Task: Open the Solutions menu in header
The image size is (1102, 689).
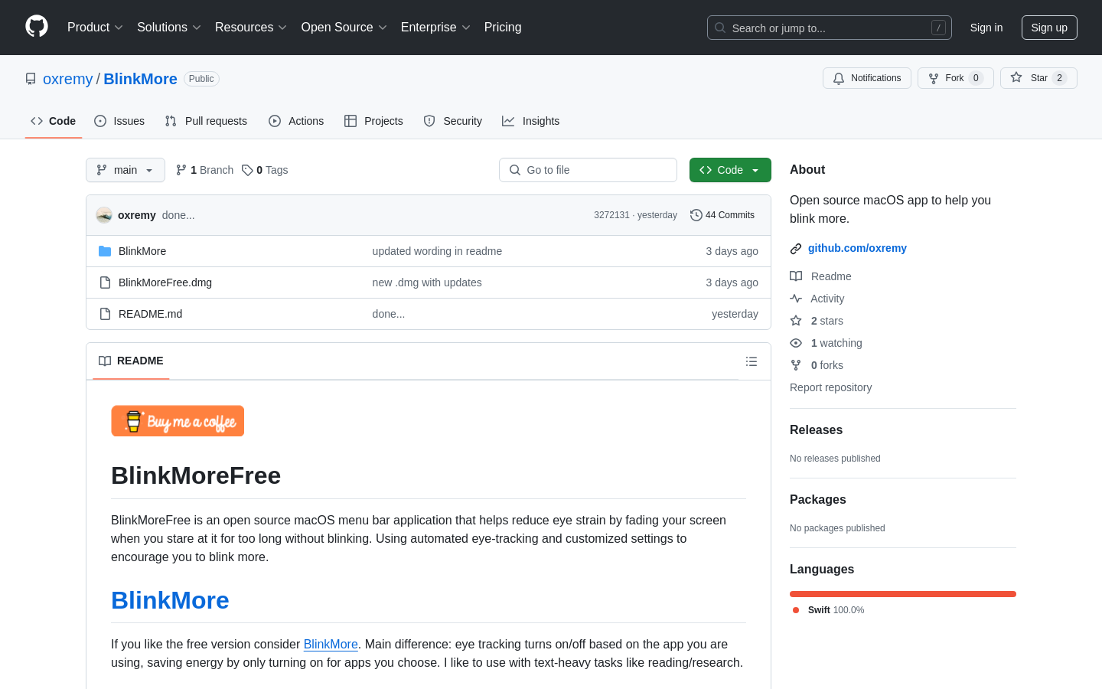Action: coord(169,28)
